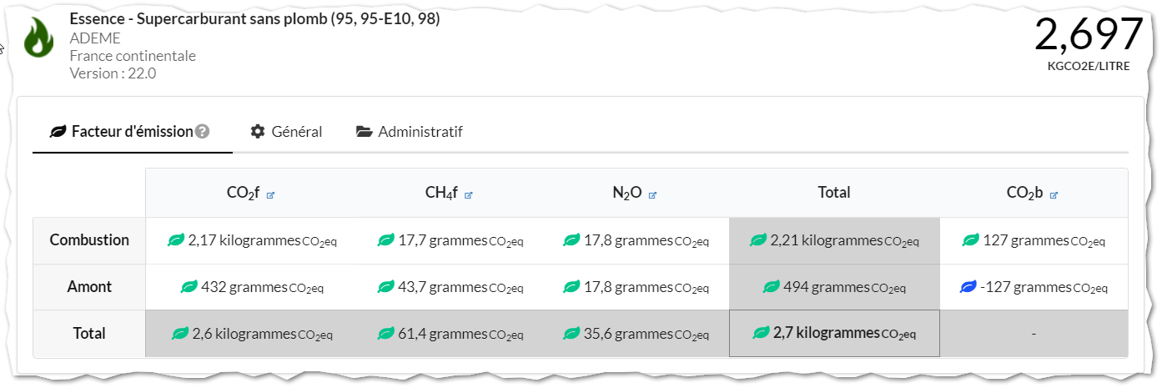Image resolution: width=1162 pixels, height=388 pixels.
Task: Click the blue leaf icon for -127 grammes
Action: [968, 287]
